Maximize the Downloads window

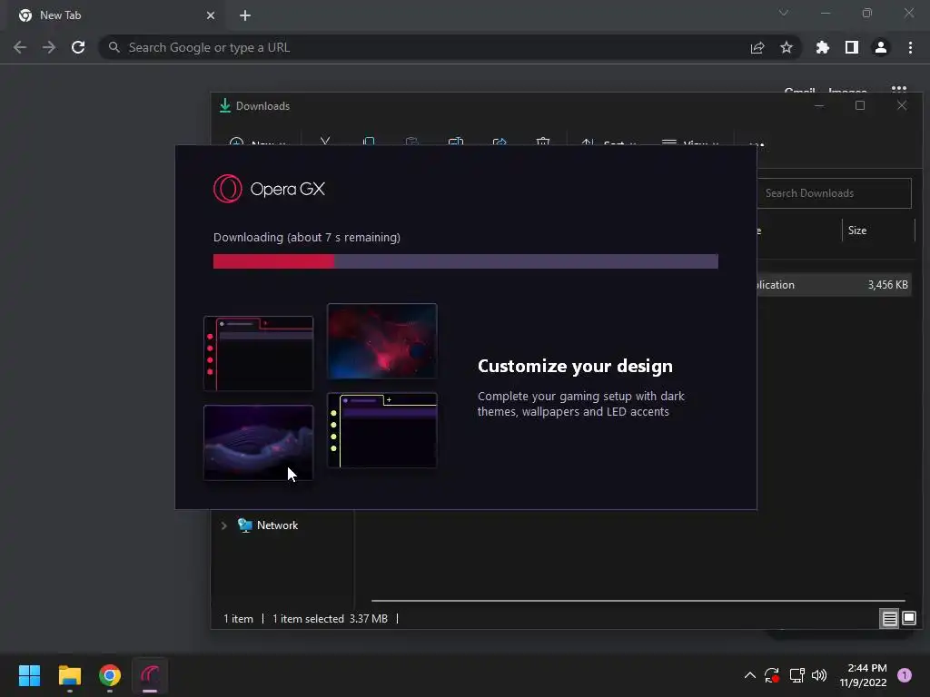tap(860, 105)
